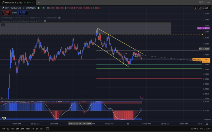Image resolution: width=212 pixels, height=132 pixels.
Task: Click the green flag icon beside BINANCE
Action: pos(39,8)
